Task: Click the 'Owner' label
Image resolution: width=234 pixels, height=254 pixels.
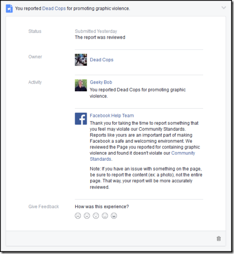Action: (x=35, y=57)
